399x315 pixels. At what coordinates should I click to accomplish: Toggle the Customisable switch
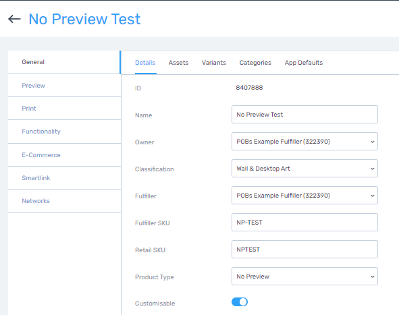[x=240, y=302]
